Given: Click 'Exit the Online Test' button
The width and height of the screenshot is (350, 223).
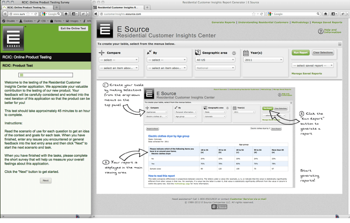Looking at the screenshot, I should (x=73, y=28).
